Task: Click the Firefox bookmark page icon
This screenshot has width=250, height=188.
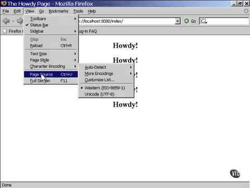Action: tap(5, 31)
